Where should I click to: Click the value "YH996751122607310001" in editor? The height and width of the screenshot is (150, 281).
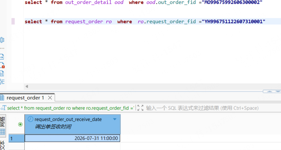[x=233, y=22]
